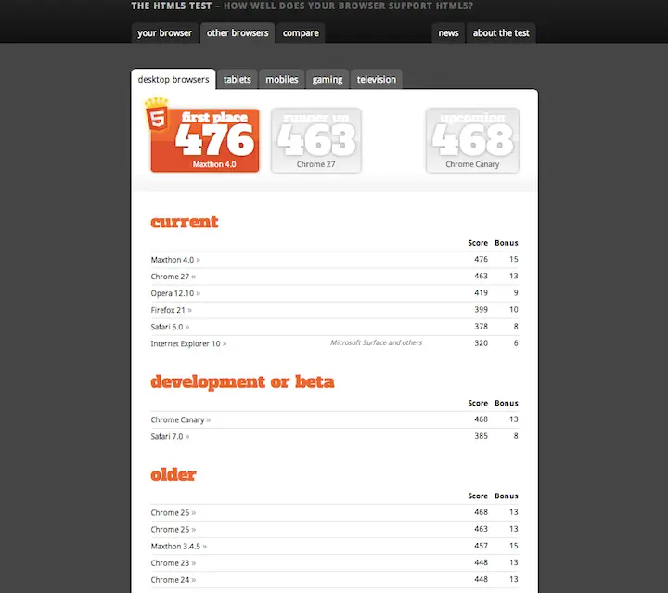Click the 'older' section heading
This screenshot has width=668, height=593.
click(173, 474)
